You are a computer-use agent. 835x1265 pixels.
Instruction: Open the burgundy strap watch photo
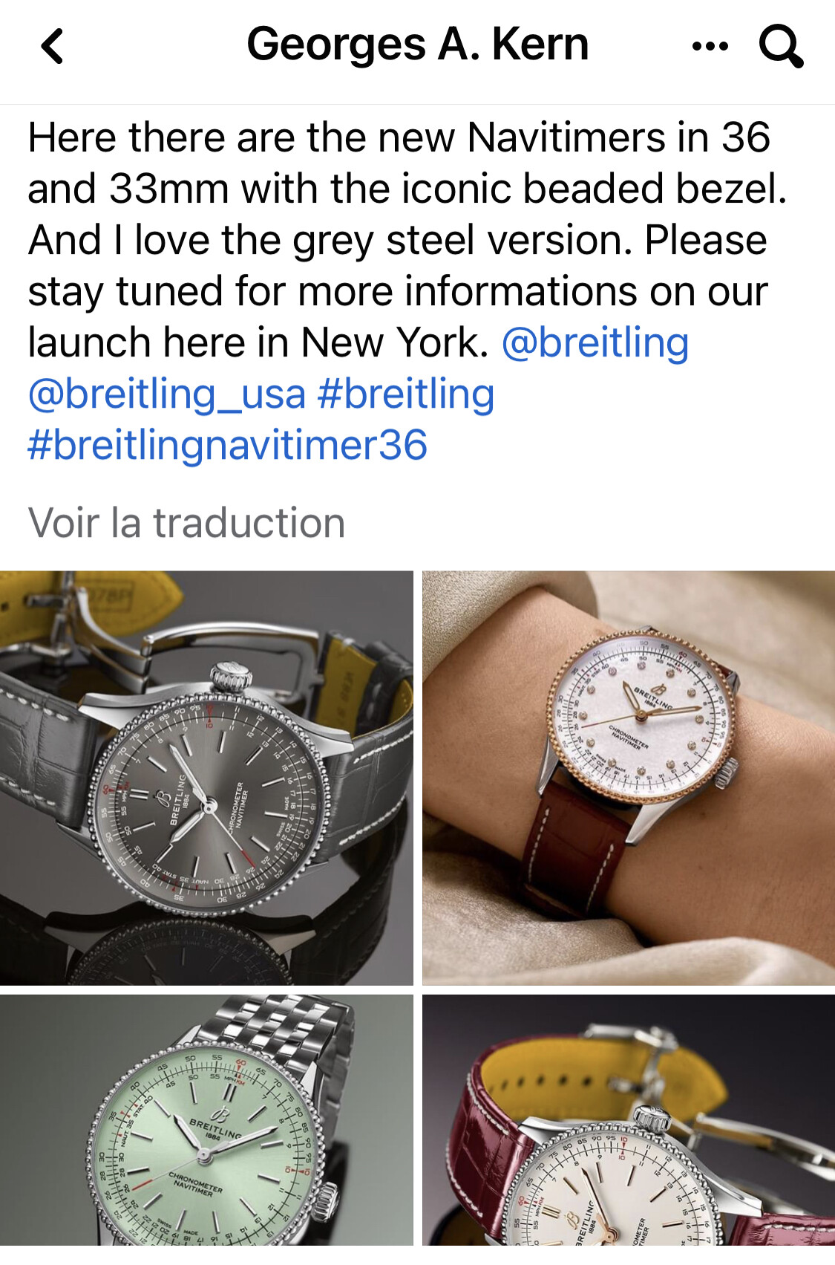tap(629, 1120)
